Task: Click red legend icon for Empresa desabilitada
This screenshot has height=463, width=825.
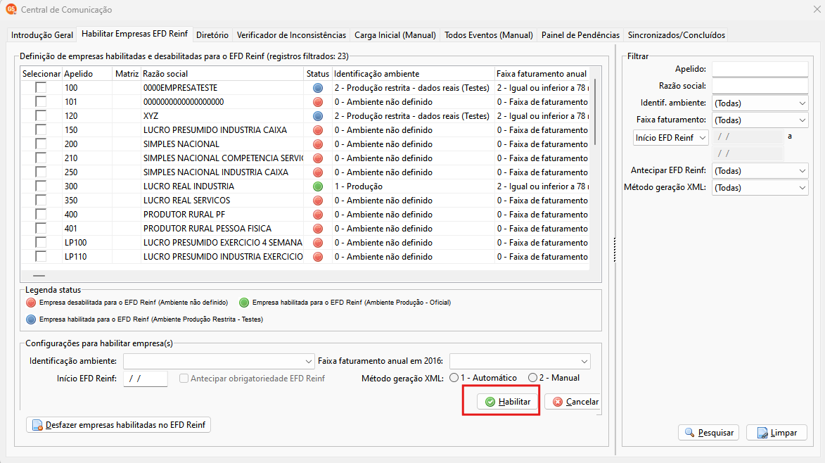Action: (x=31, y=303)
